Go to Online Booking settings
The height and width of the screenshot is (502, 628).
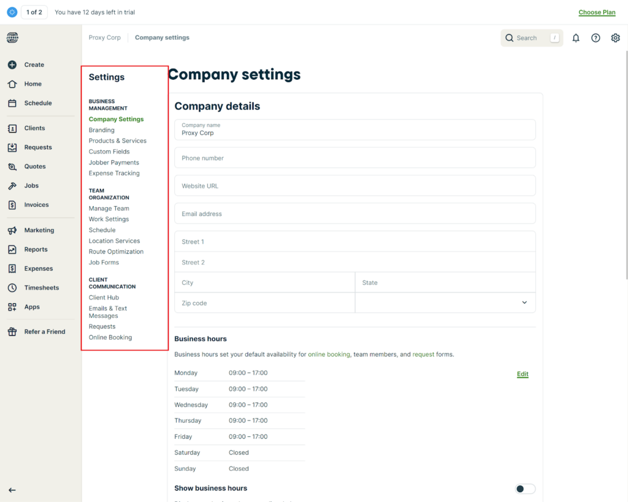pyautogui.click(x=110, y=338)
